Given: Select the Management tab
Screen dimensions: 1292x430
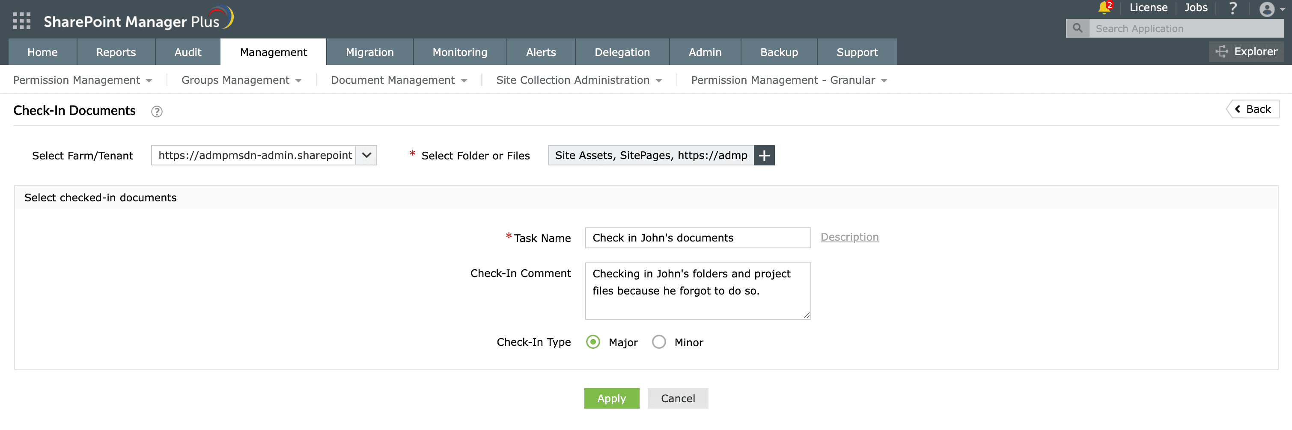Looking at the screenshot, I should point(274,52).
